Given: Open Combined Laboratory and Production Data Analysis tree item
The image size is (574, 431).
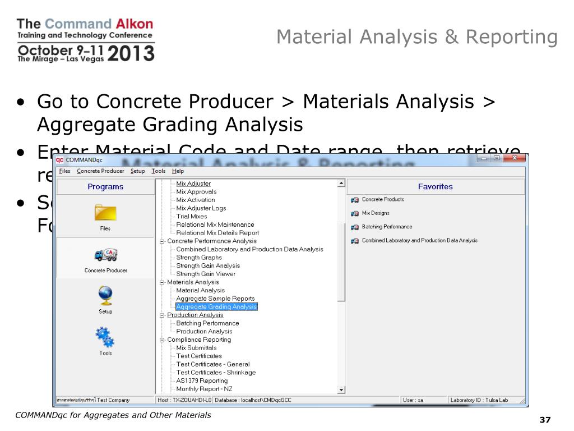Looking at the screenshot, I should pyautogui.click(x=249, y=249).
